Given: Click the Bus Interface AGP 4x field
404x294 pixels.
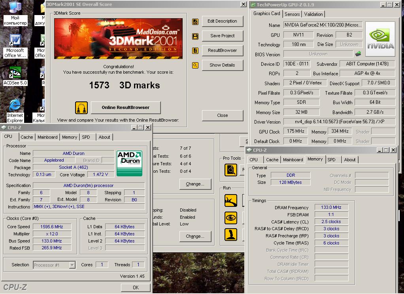Looking at the screenshot, I should (x=367, y=73).
